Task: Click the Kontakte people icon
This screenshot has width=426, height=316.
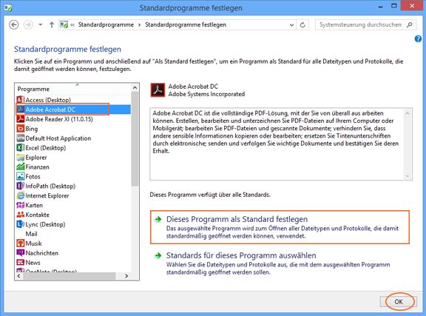Action: (x=21, y=215)
